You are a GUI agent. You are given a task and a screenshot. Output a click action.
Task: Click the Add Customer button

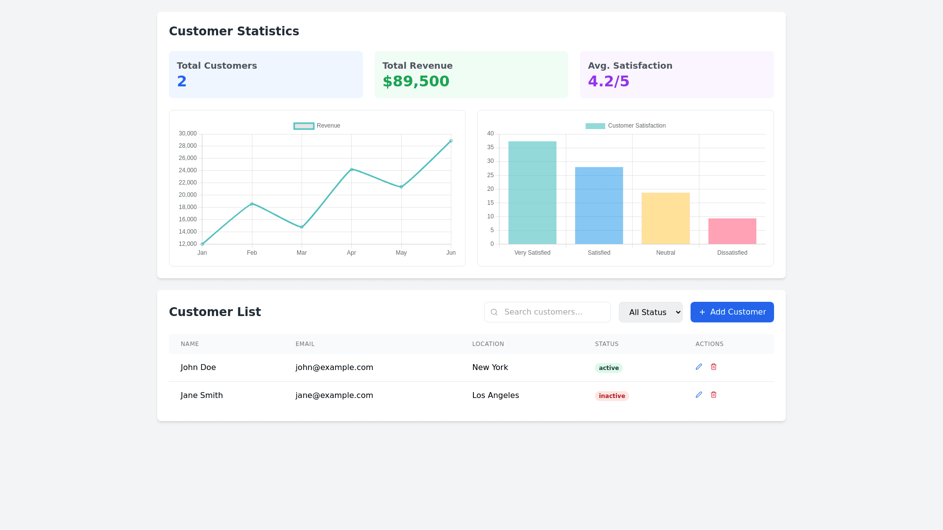[x=732, y=312]
